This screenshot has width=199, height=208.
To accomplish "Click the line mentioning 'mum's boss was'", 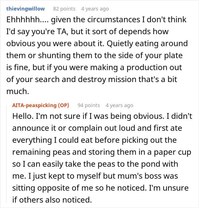I will click(95, 176).
